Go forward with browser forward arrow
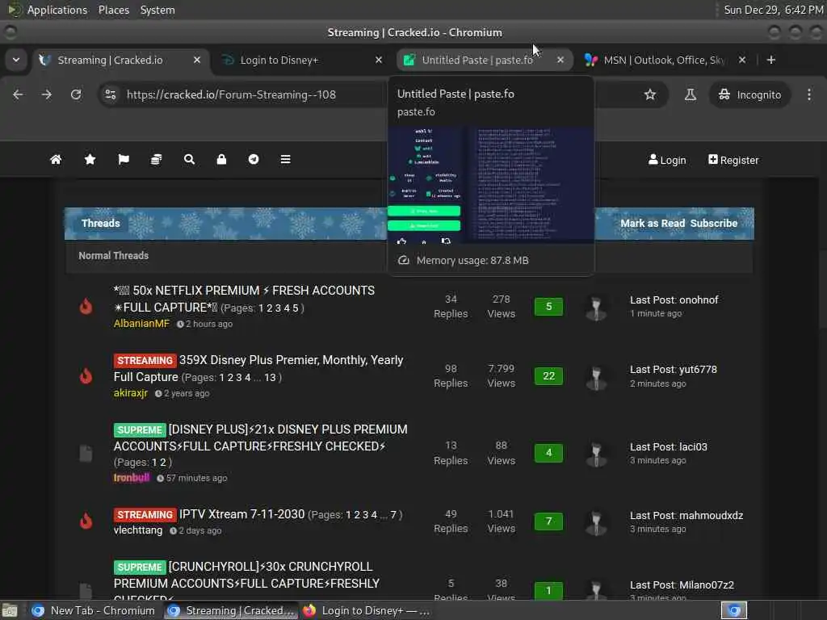827x620 pixels. coord(47,94)
